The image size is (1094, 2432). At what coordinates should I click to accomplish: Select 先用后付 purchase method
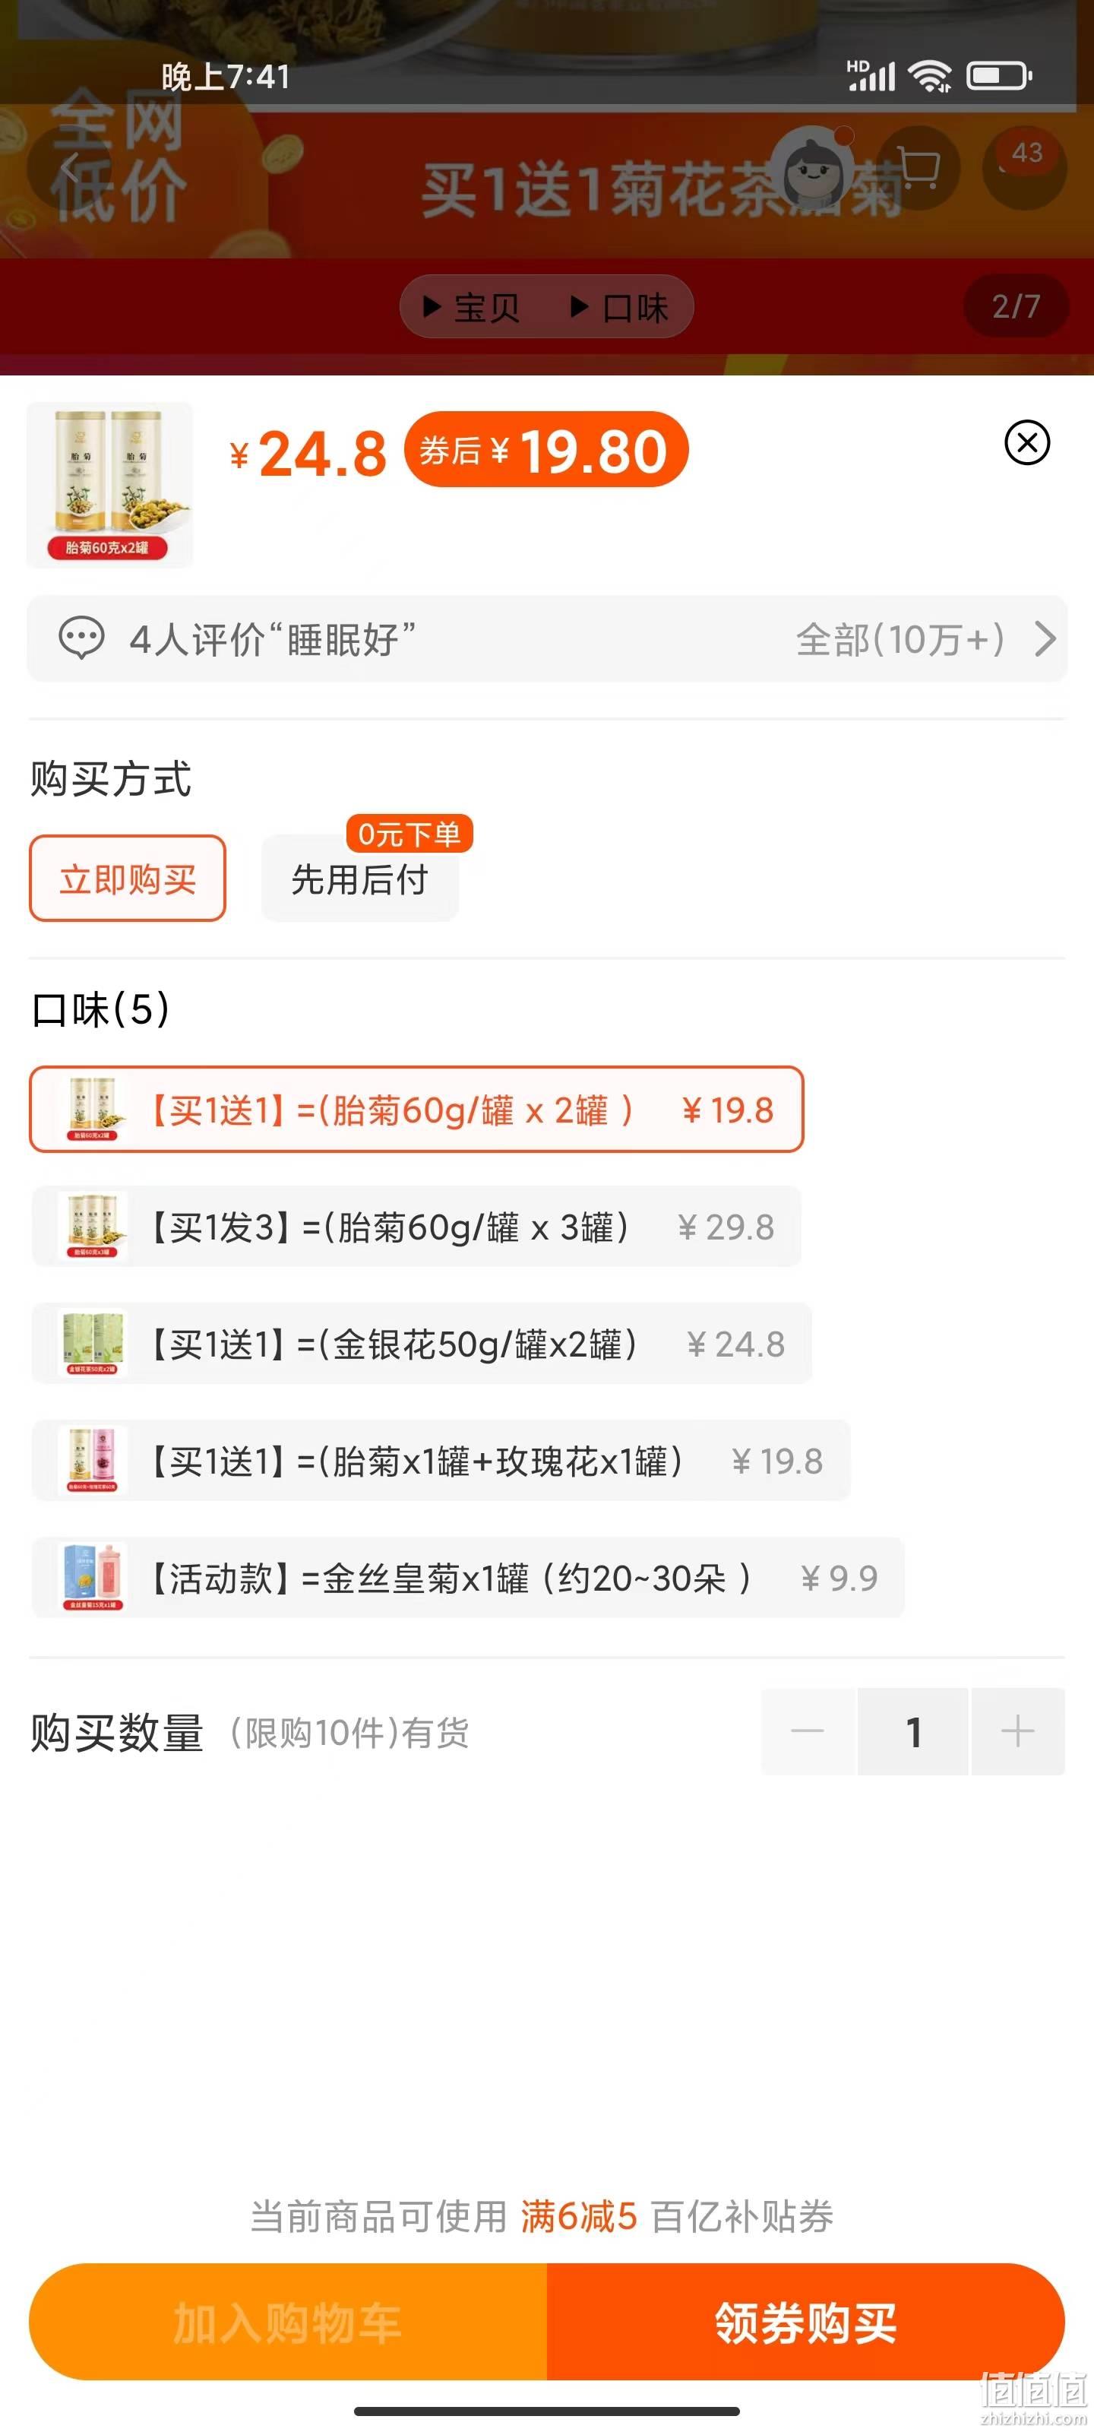[359, 879]
